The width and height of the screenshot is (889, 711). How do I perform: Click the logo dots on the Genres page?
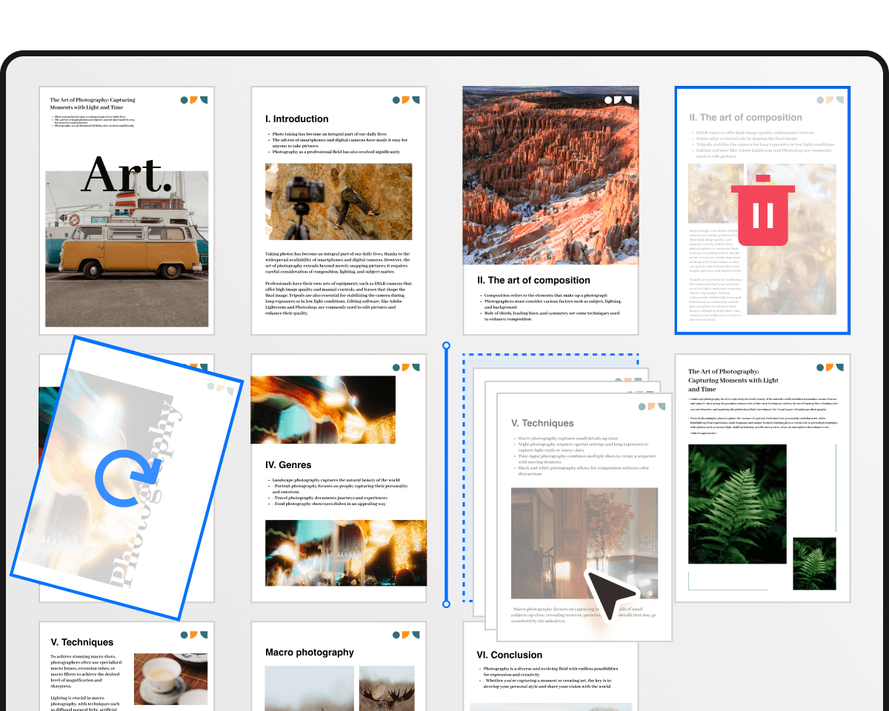(x=407, y=367)
